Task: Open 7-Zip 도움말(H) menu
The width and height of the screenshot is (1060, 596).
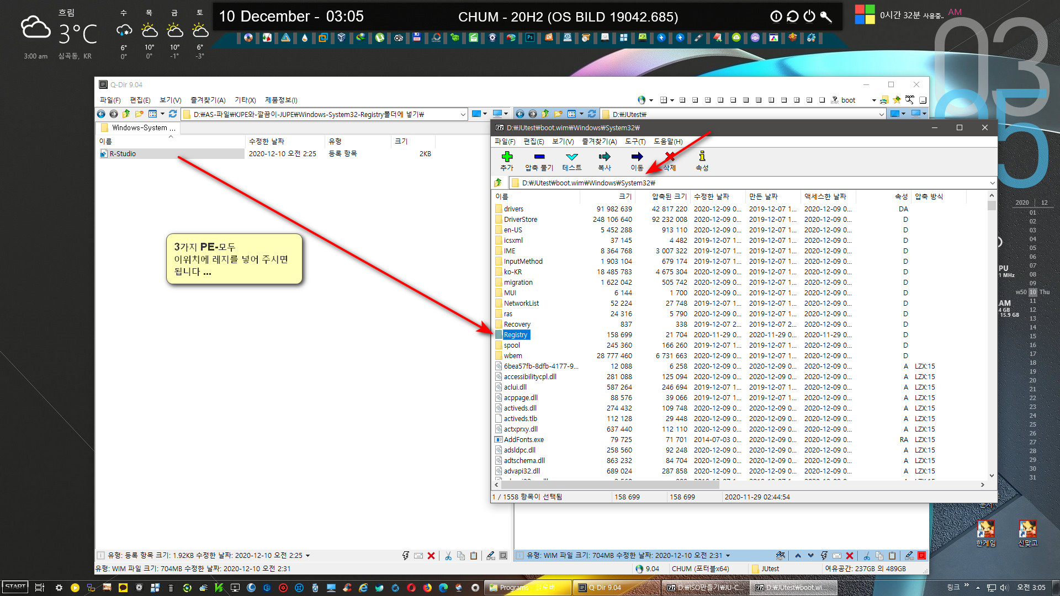Action: tap(668, 141)
